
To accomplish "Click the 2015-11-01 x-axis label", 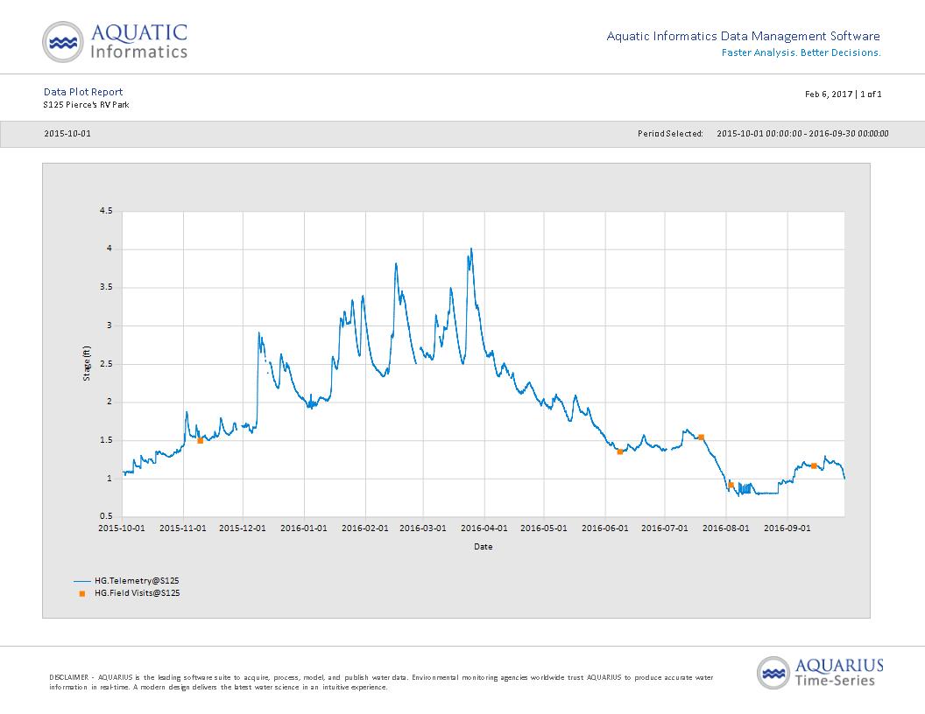I will tap(183, 528).
